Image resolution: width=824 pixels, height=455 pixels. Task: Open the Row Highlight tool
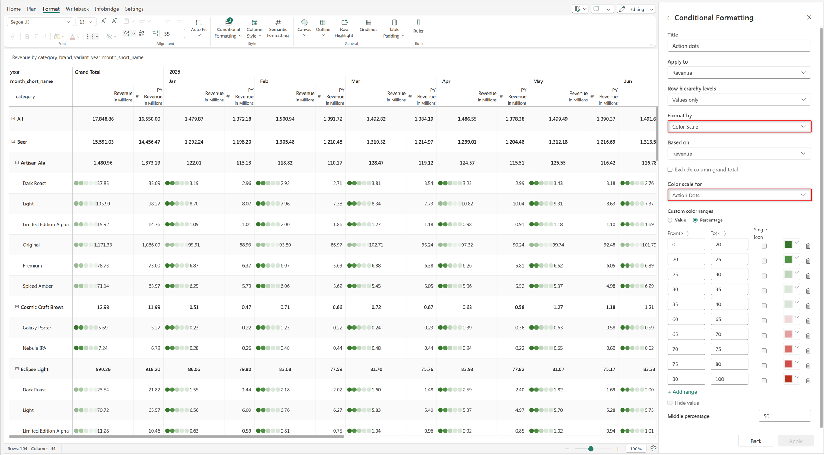coord(344,28)
